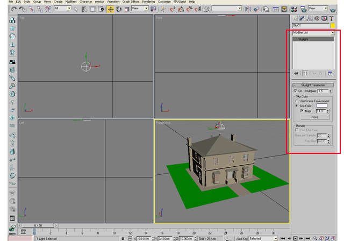Viewport: 344px width, 241px height.
Task: Select the Move tool in main toolbar
Action: click(111, 9)
